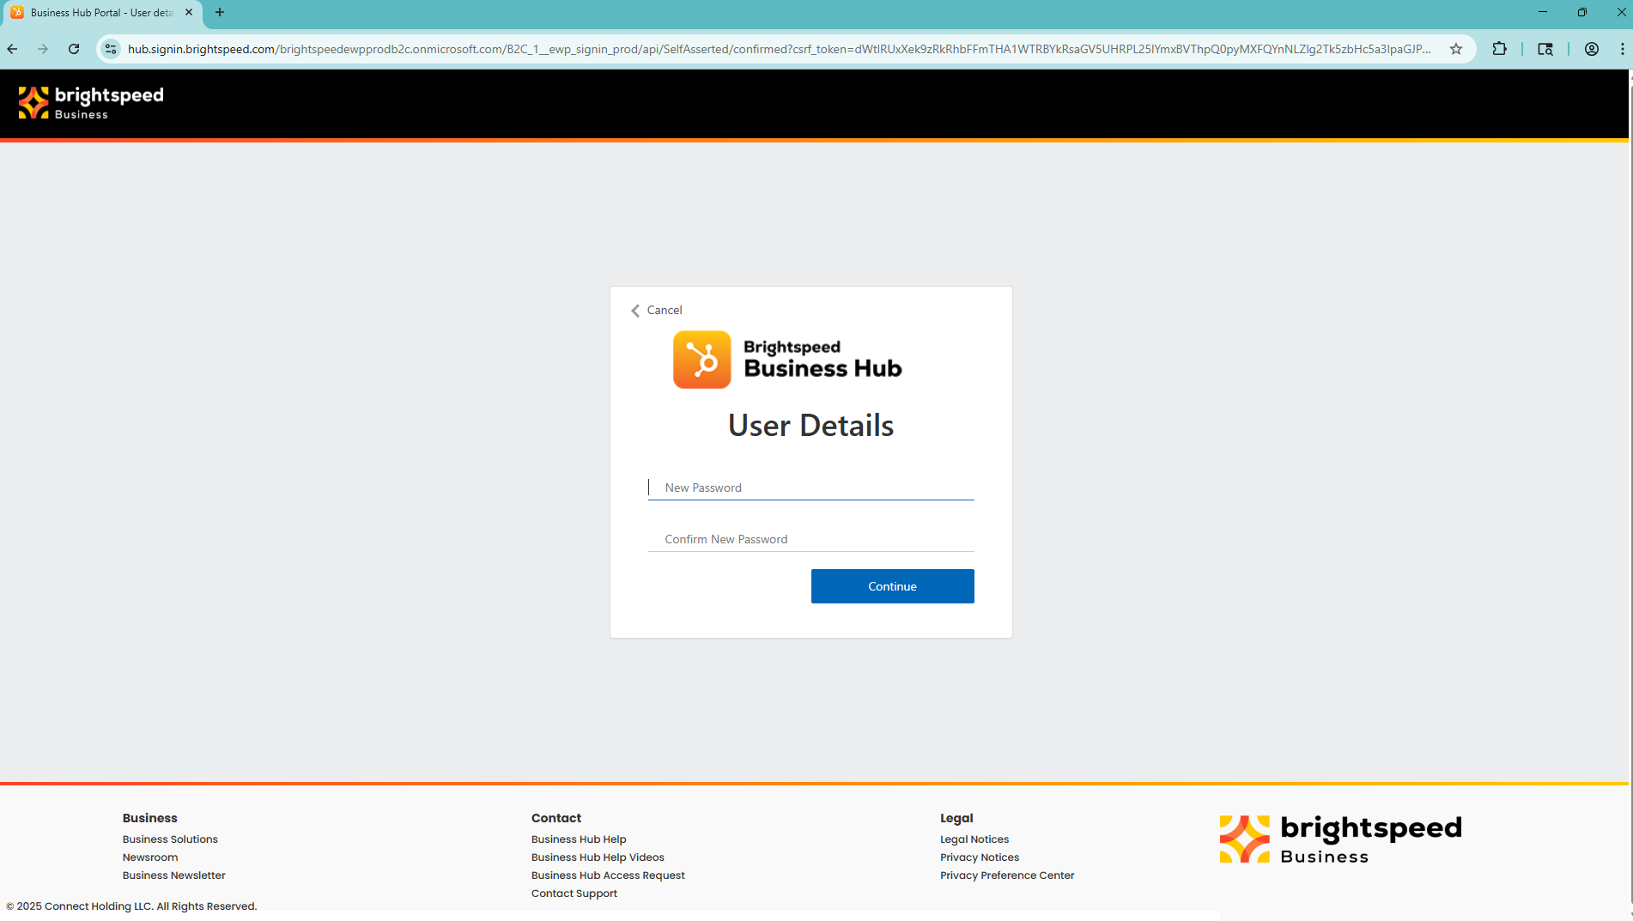1633x921 pixels.
Task: Focus the Confirm New Password field
Action: point(810,539)
